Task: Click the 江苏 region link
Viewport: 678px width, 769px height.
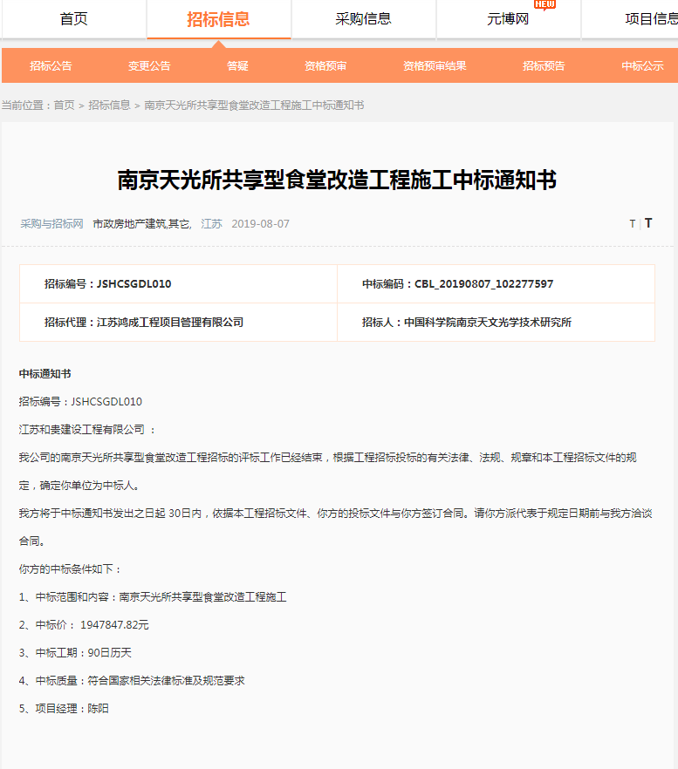Action: click(211, 224)
